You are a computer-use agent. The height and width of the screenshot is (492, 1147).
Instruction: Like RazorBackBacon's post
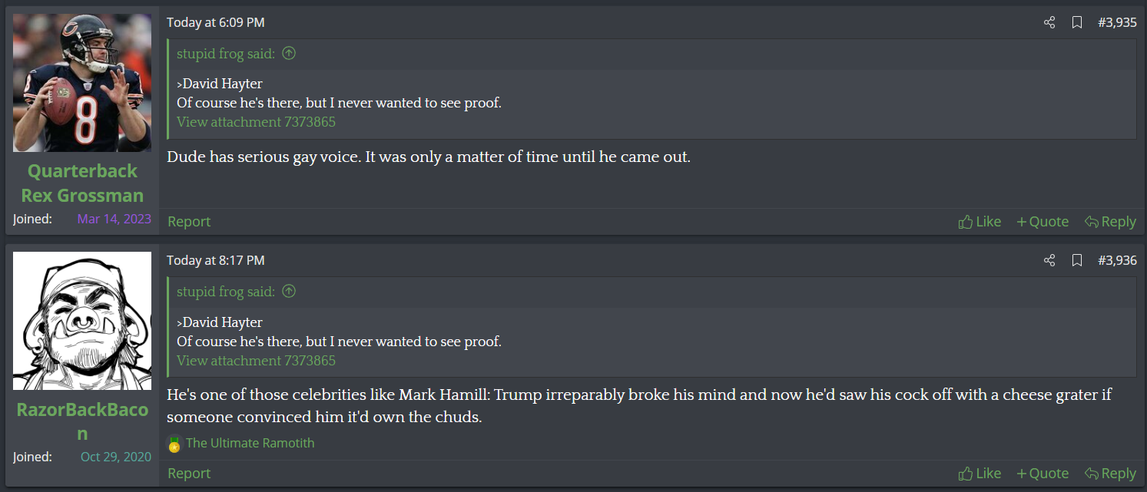pyautogui.click(x=980, y=474)
